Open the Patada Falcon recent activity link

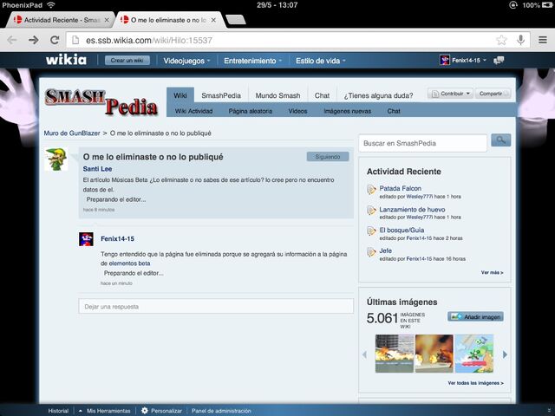(401, 188)
